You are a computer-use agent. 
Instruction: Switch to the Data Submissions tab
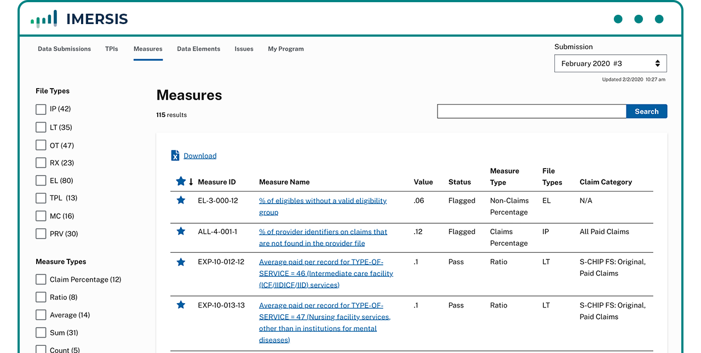(64, 49)
